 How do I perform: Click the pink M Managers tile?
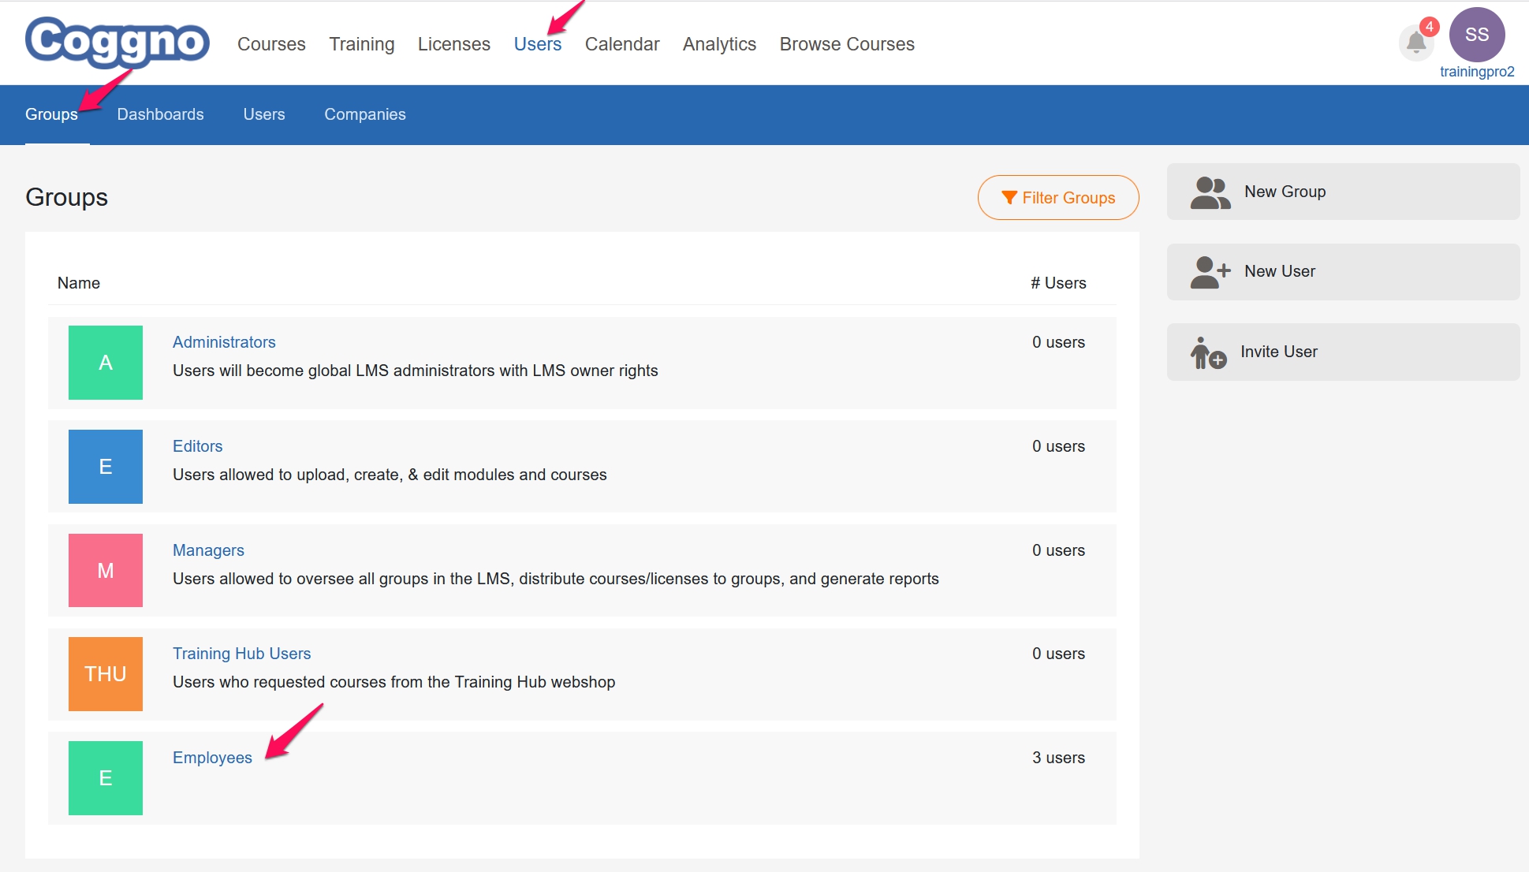[x=106, y=571]
